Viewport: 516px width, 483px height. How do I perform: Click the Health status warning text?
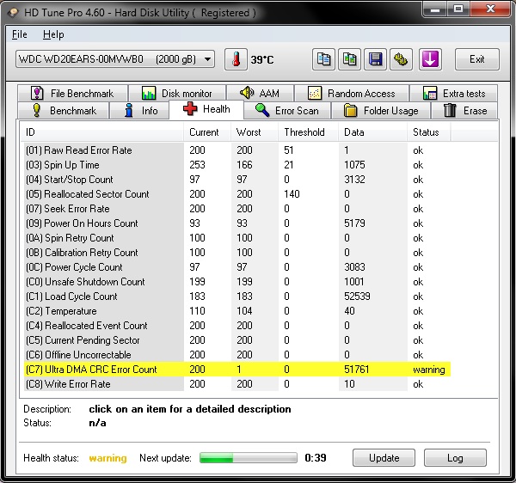click(107, 458)
